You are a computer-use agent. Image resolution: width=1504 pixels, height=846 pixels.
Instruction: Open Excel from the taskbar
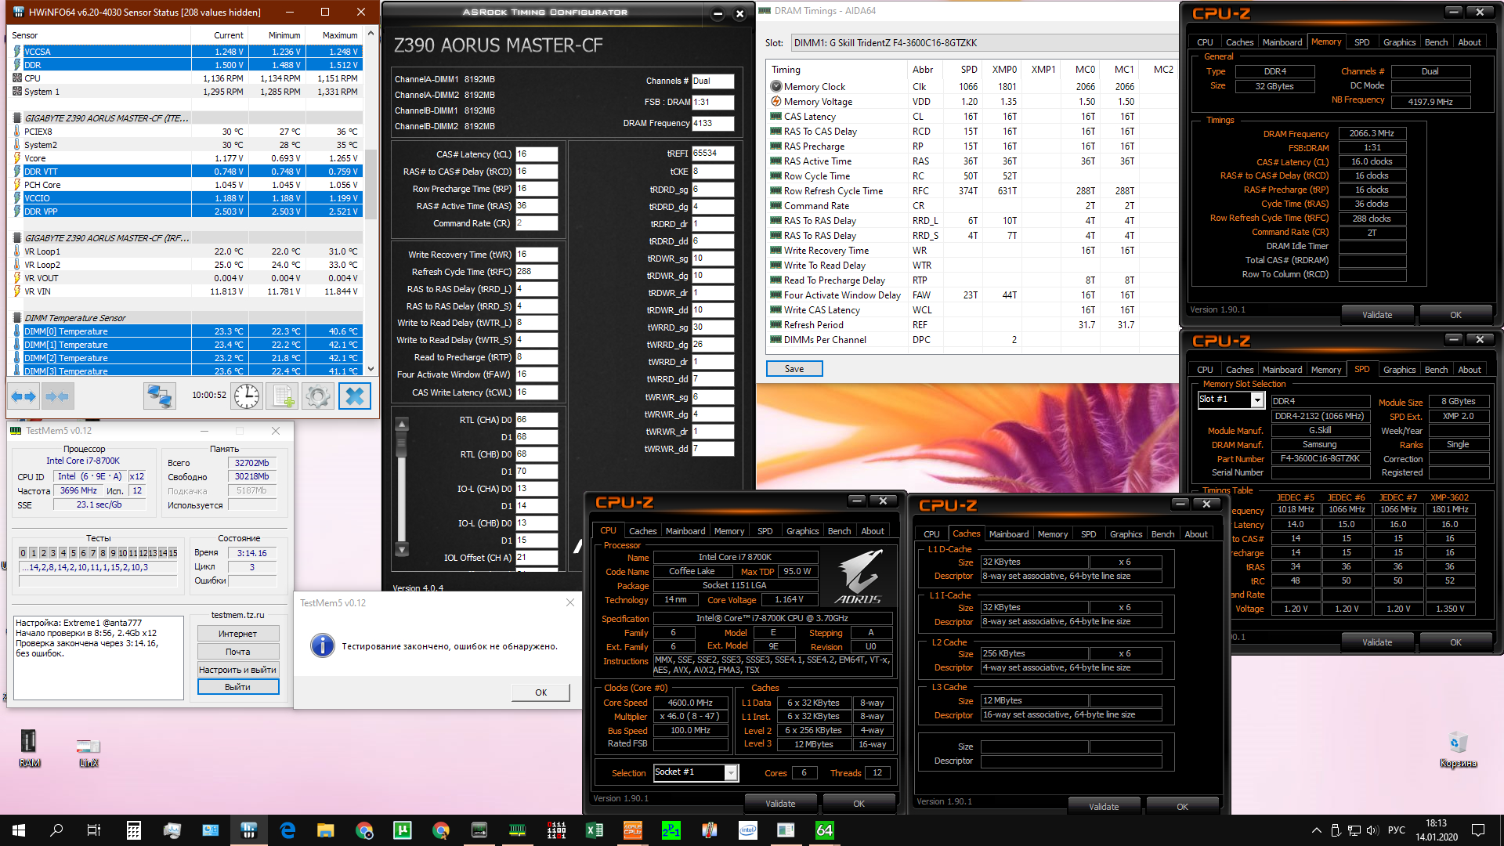pos(595,830)
